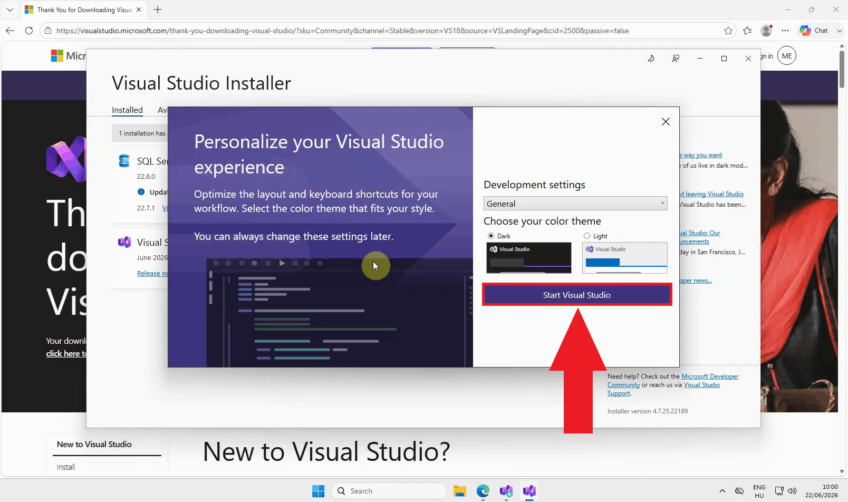The image size is (848, 502).
Task: Open installer feedback icon
Action: (x=676, y=59)
